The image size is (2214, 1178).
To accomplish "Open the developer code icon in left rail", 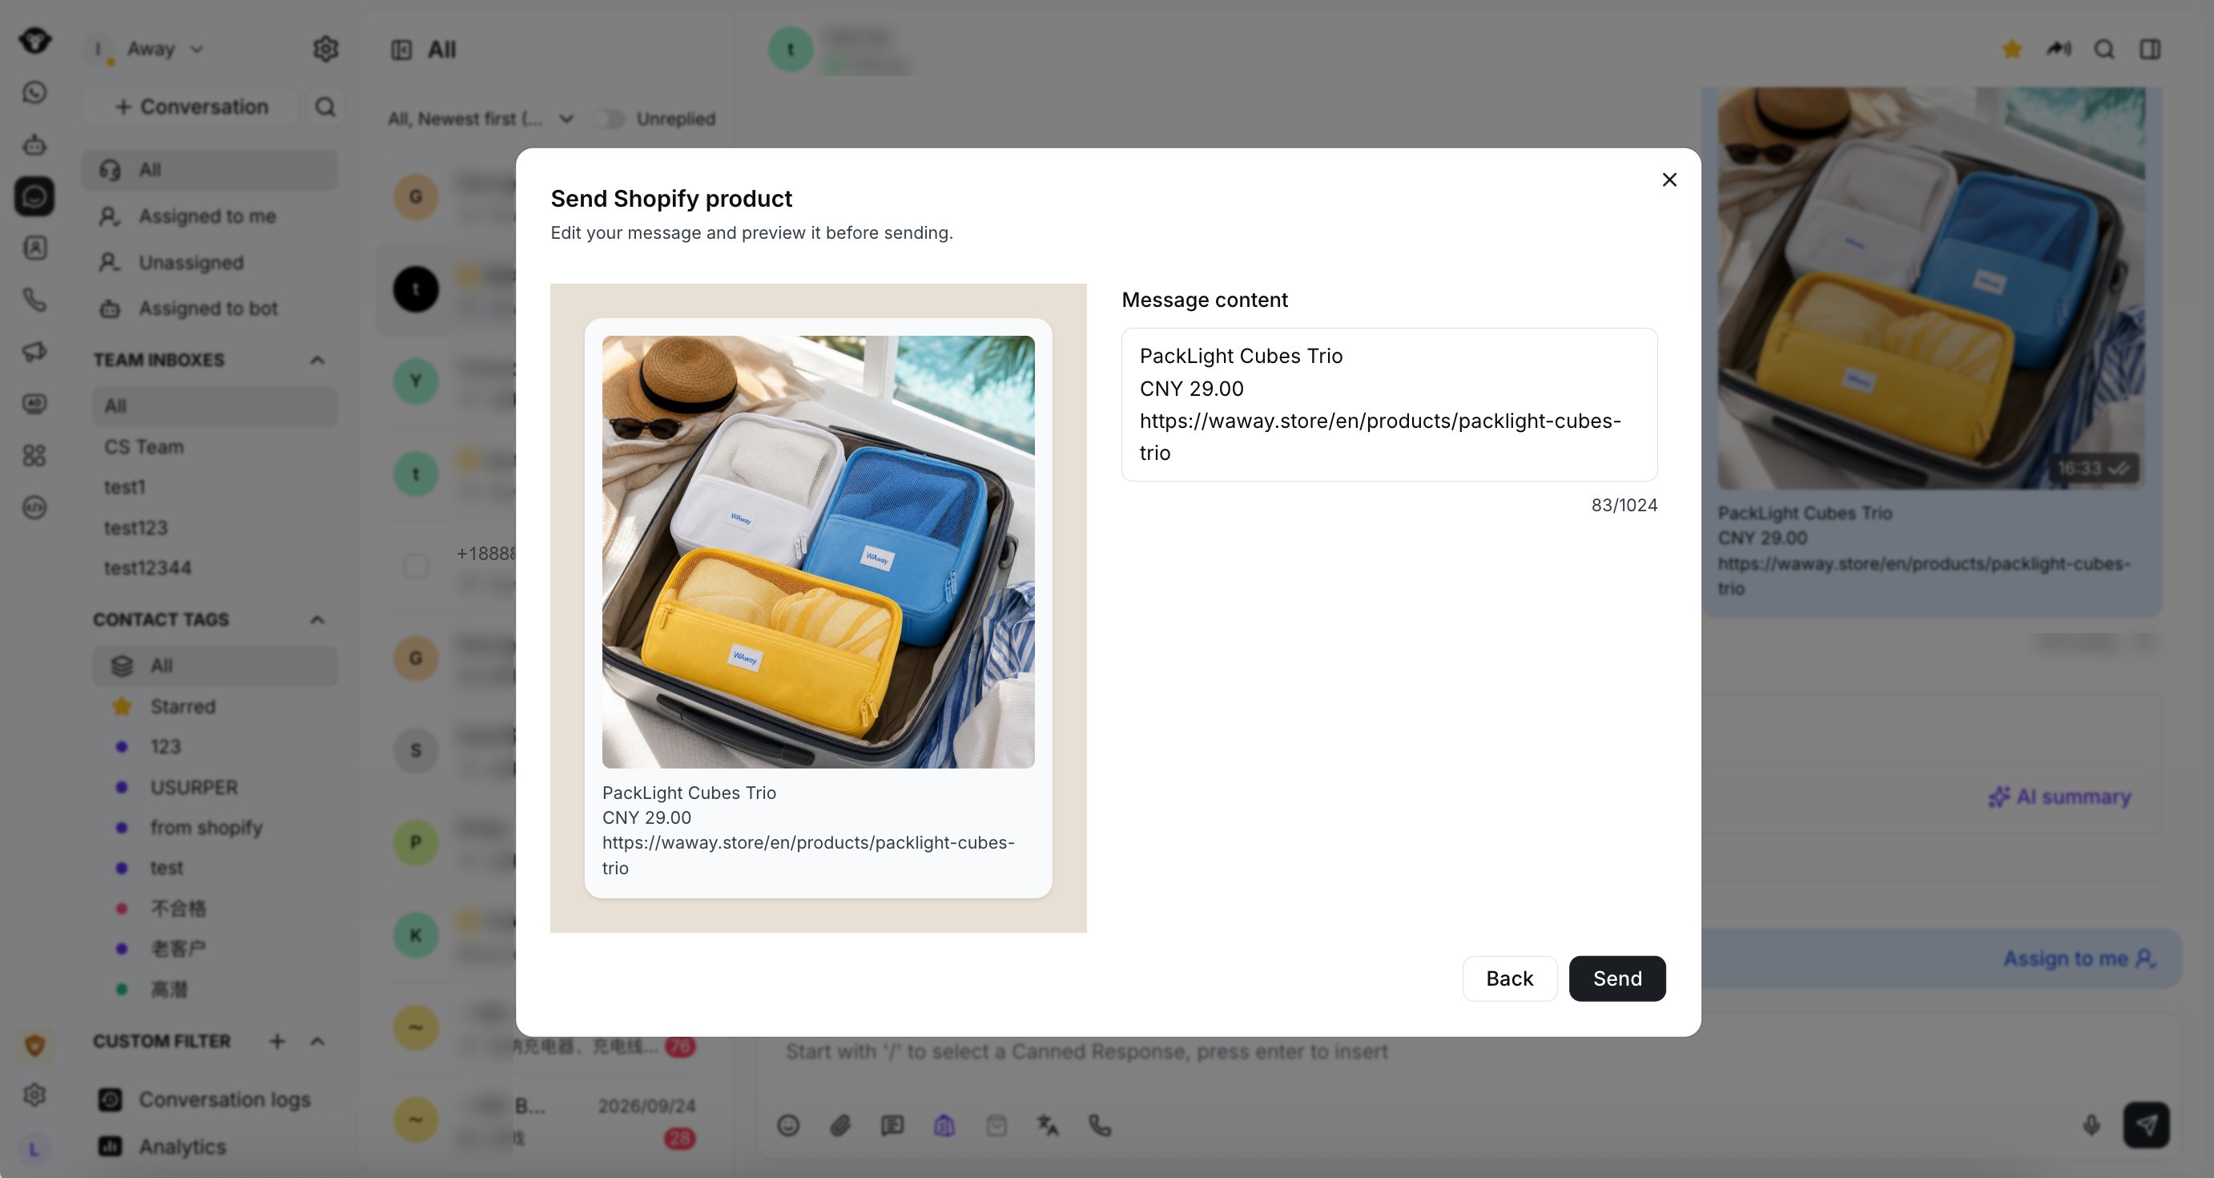I will [x=34, y=507].
